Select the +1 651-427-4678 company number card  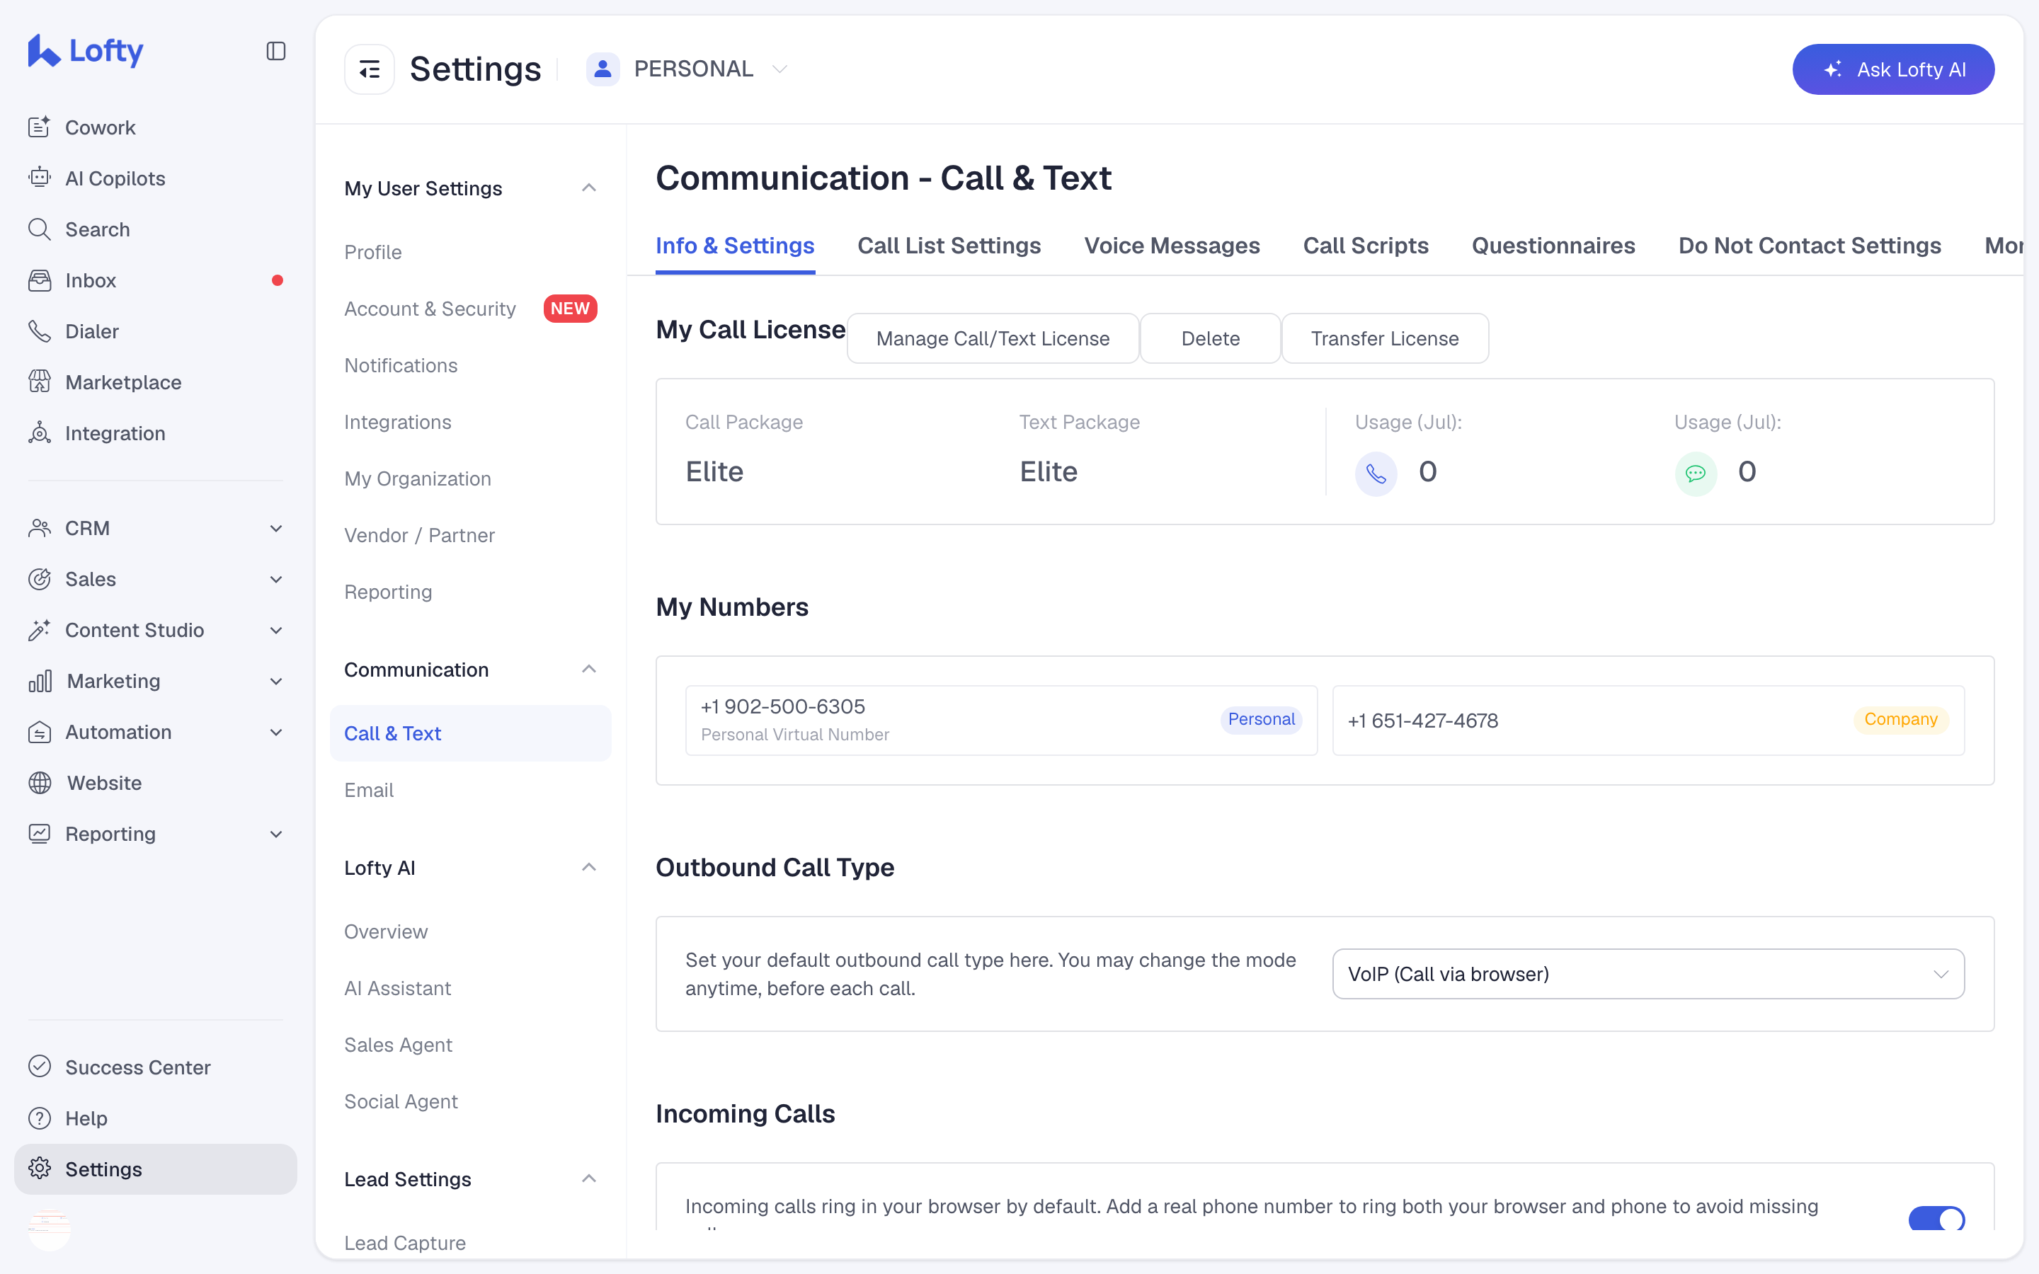tap(1648, 721)
